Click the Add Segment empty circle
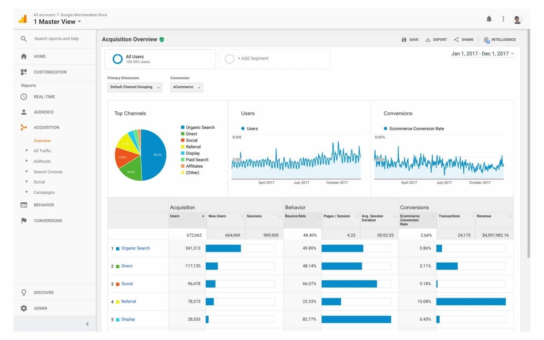 pos(229,59)
